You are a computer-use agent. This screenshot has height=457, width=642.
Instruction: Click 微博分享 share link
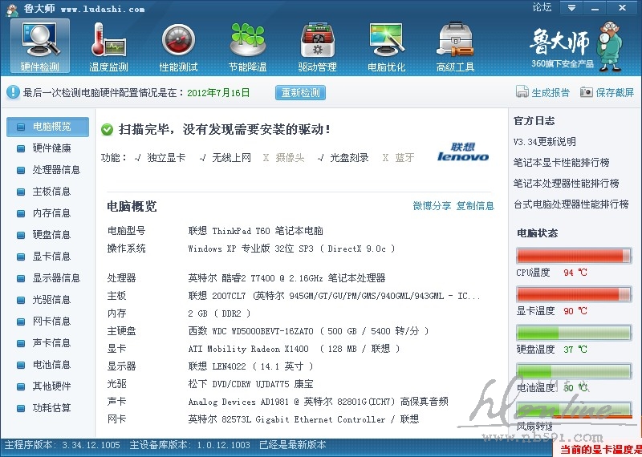(x=432, y=206)
